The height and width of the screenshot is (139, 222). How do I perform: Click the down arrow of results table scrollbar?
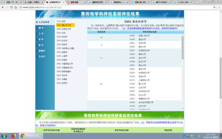(x=182, y=108)
